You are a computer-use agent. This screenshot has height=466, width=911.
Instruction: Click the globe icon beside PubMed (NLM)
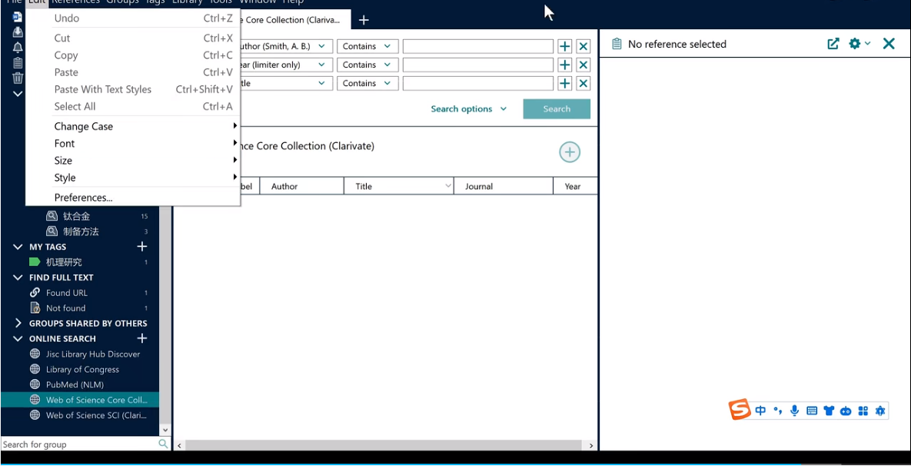tap(35, 384)
